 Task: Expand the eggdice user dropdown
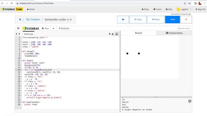click(x=184, y=9)
